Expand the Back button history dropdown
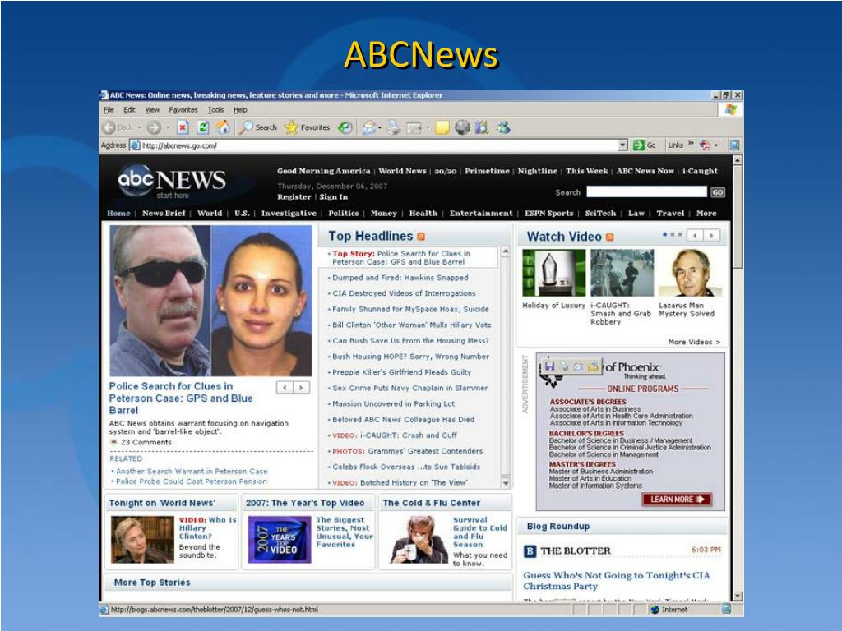842x631 pixels. [140, 127]
